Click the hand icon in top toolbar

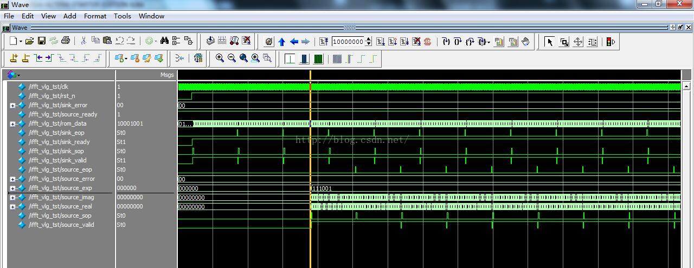525,42
